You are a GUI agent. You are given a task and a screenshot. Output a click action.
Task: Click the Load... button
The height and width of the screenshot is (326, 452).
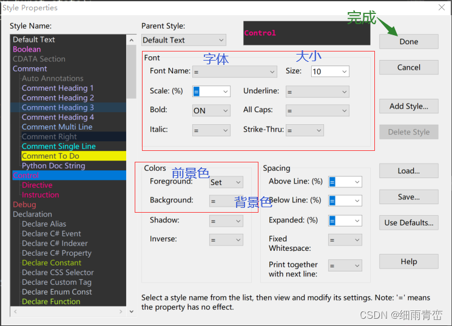coord(408,171)
